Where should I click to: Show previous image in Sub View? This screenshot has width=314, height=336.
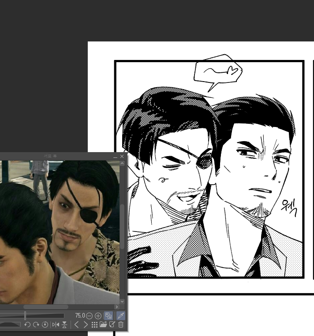click(76, 325)
